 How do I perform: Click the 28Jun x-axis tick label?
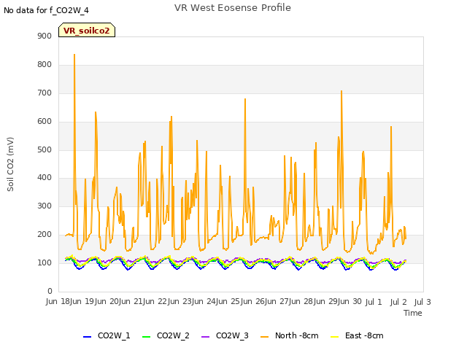(x=314, y=301)
